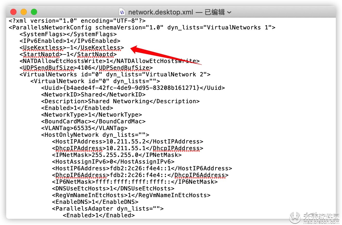
Task: Minimize the window with yellow button
Action: [x=24, y=12]
